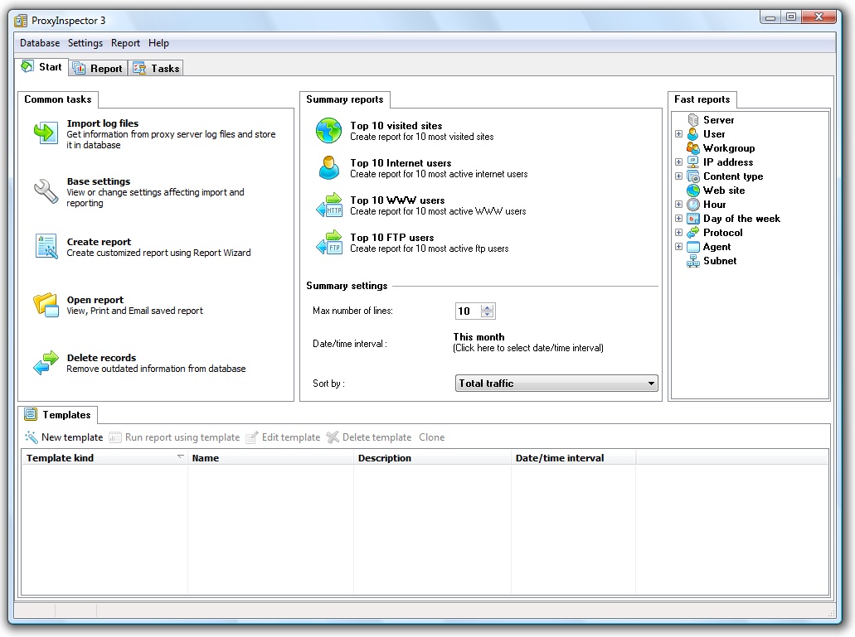
Task: Click the New template wand icon
Action: [31, 437]
